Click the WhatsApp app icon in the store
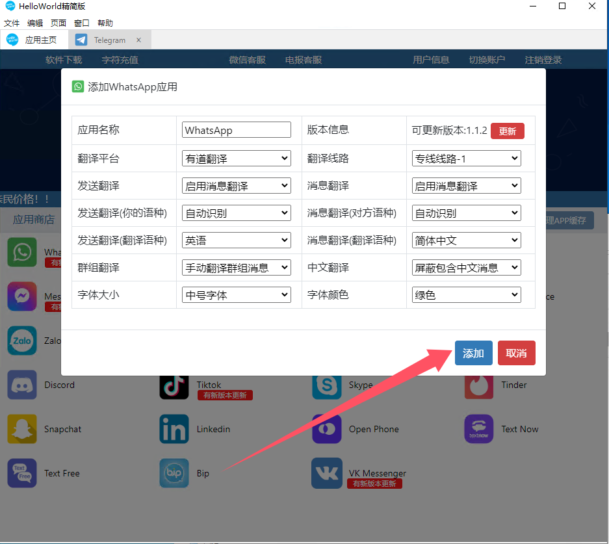 (22, 252)
